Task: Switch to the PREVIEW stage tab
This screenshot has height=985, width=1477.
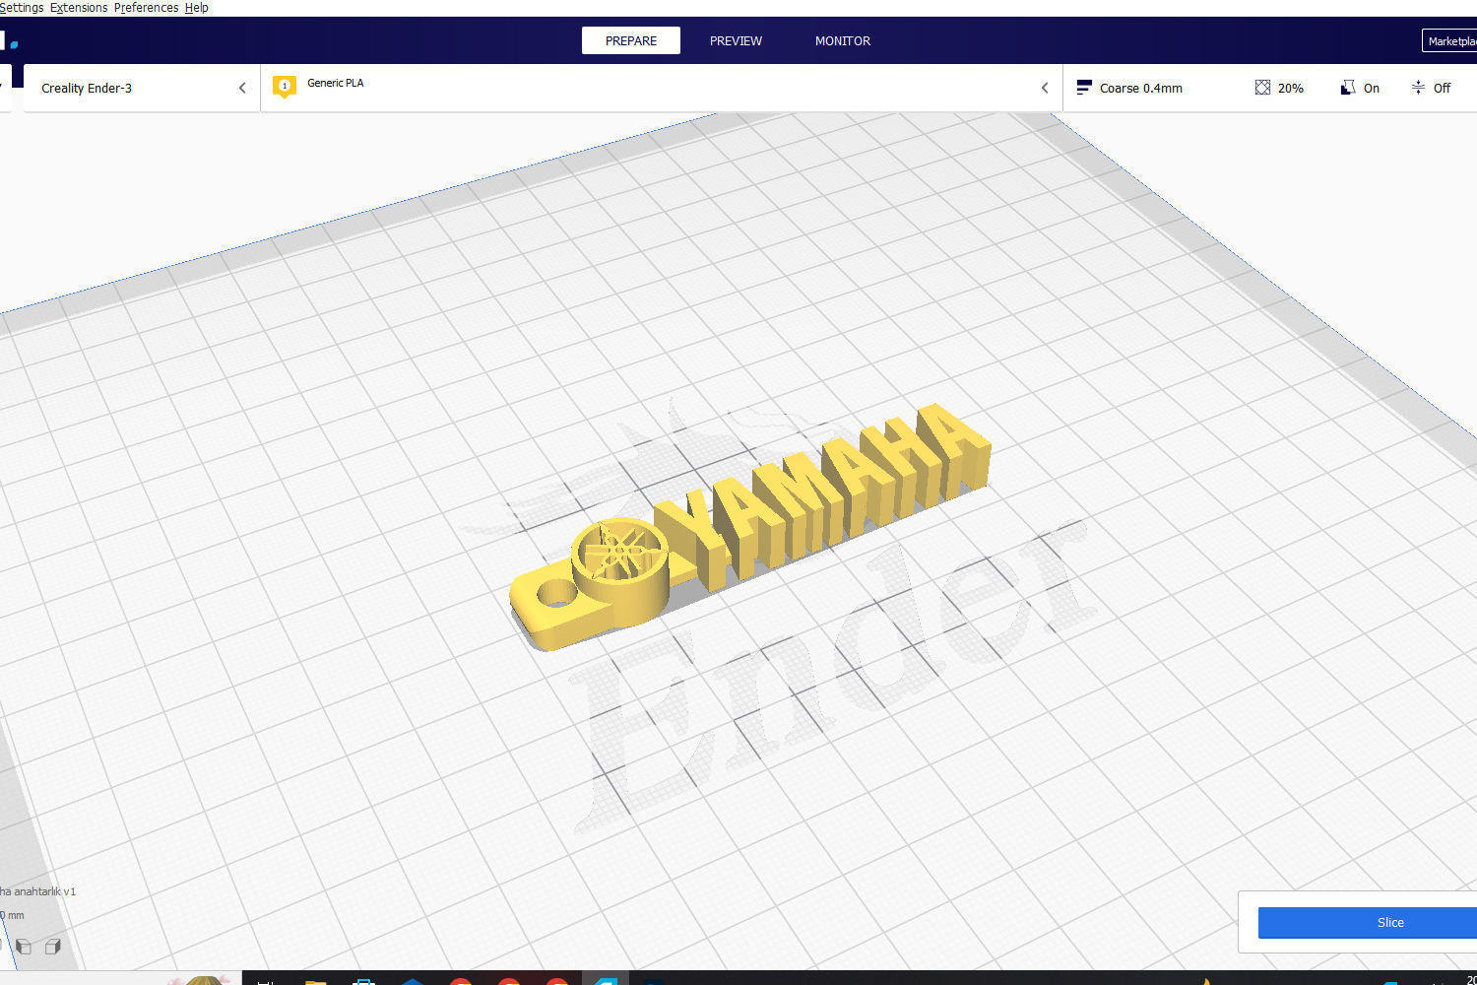Action: pos(736,40)
